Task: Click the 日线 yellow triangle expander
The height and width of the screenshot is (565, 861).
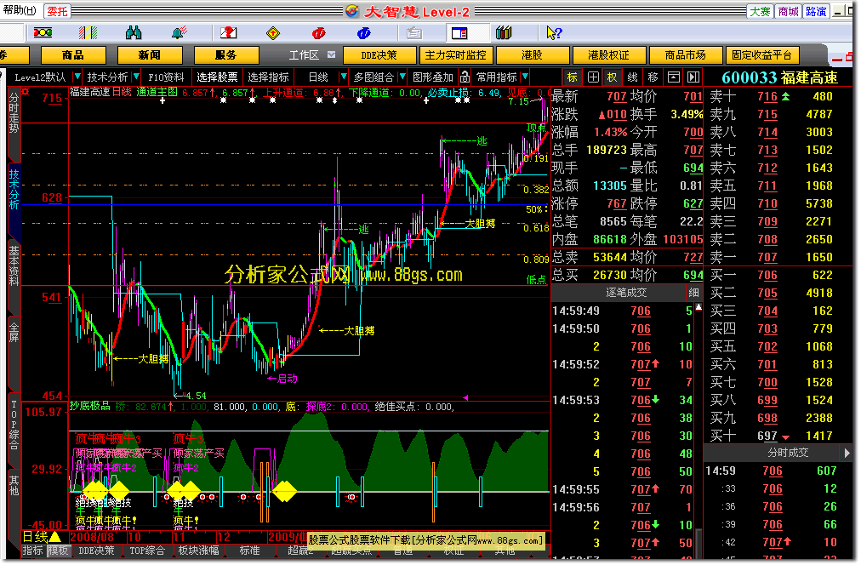Action: (55, 536)
